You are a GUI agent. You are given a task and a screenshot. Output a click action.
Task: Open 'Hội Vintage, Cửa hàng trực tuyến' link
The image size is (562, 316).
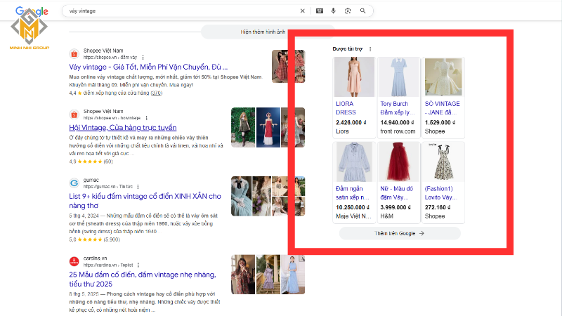pyautogui.click(x=122, y=128)
